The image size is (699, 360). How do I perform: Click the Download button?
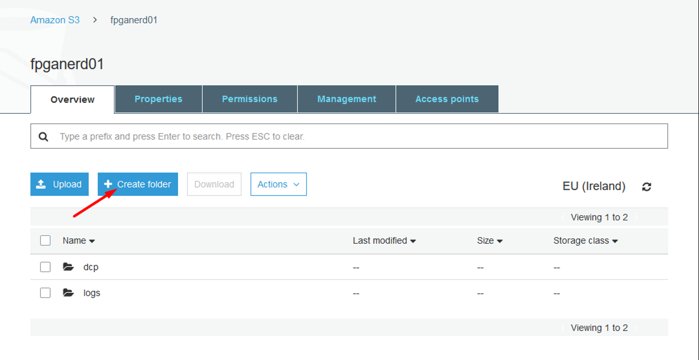coord(214,184)
